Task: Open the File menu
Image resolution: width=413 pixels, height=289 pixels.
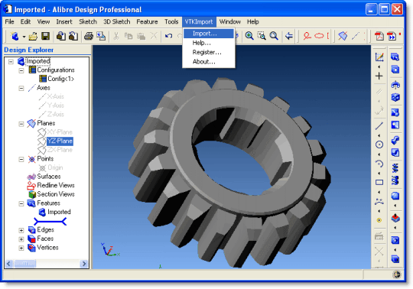Action: coord(9,21)
